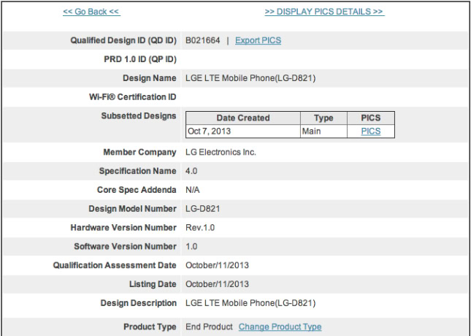The width and height of the screenshot is (471, 336).
Task: Open the PICS link in Subsetted Designs table
Action: click(x=371, y=131)
